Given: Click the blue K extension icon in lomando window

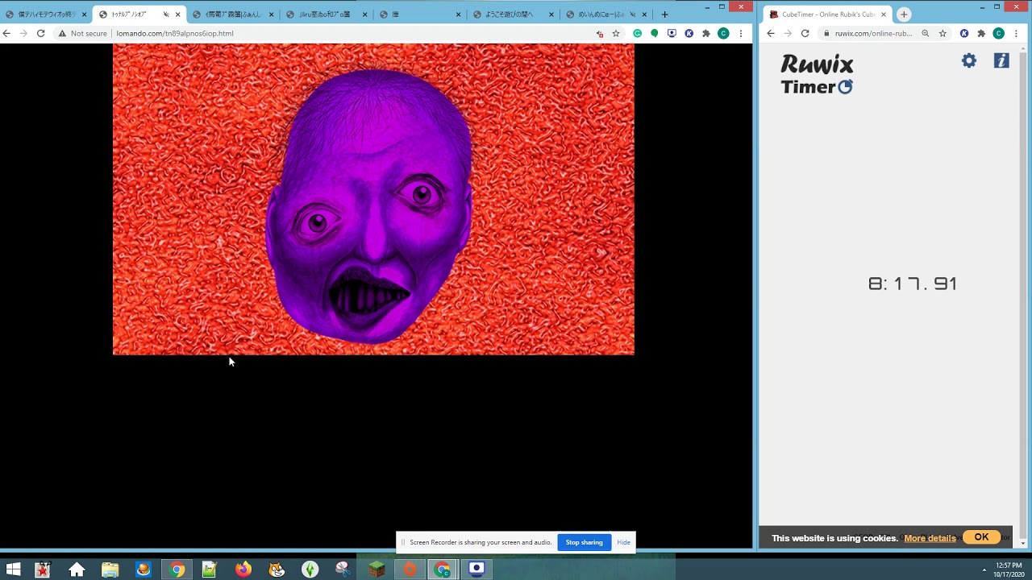Looking at the screenshot, I should pos(689,33).
